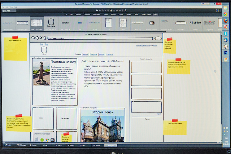
Task: Switch to the '4. Learn' mockup tab
Action: pos(58,145)
